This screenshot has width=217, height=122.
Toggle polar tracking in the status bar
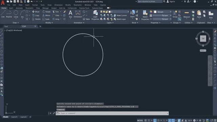[158, 121]
